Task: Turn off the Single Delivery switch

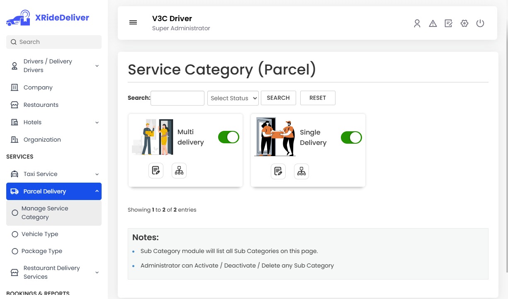Action: pos(351,137)
